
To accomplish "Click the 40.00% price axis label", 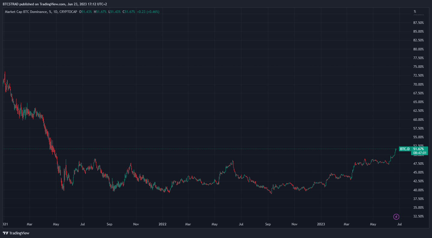I will (418, 190).
